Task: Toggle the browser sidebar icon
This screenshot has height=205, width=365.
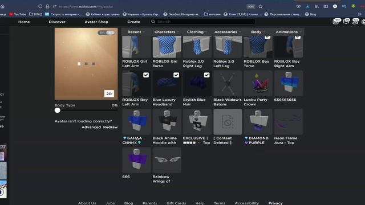Action: 326,6
